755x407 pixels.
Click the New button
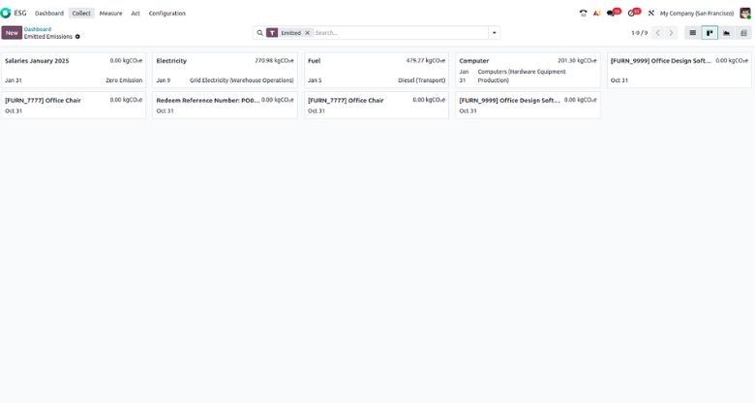pos(12,33)
